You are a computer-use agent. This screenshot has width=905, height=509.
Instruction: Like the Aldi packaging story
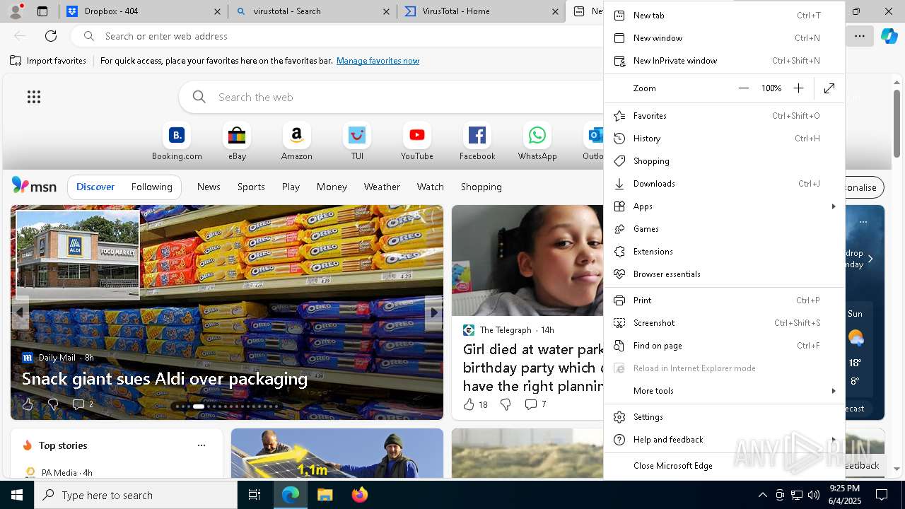click(28, 404)
